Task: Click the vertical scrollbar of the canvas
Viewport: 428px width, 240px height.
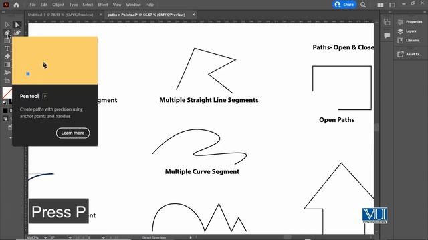Action: click(x=377, y=127)
